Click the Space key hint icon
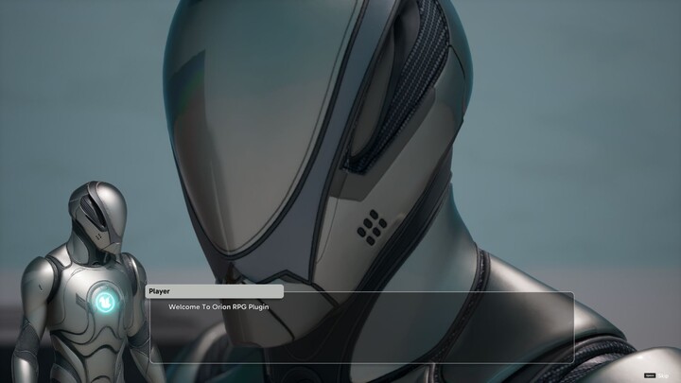The image size is (681, 383). [x=650, y=375]
